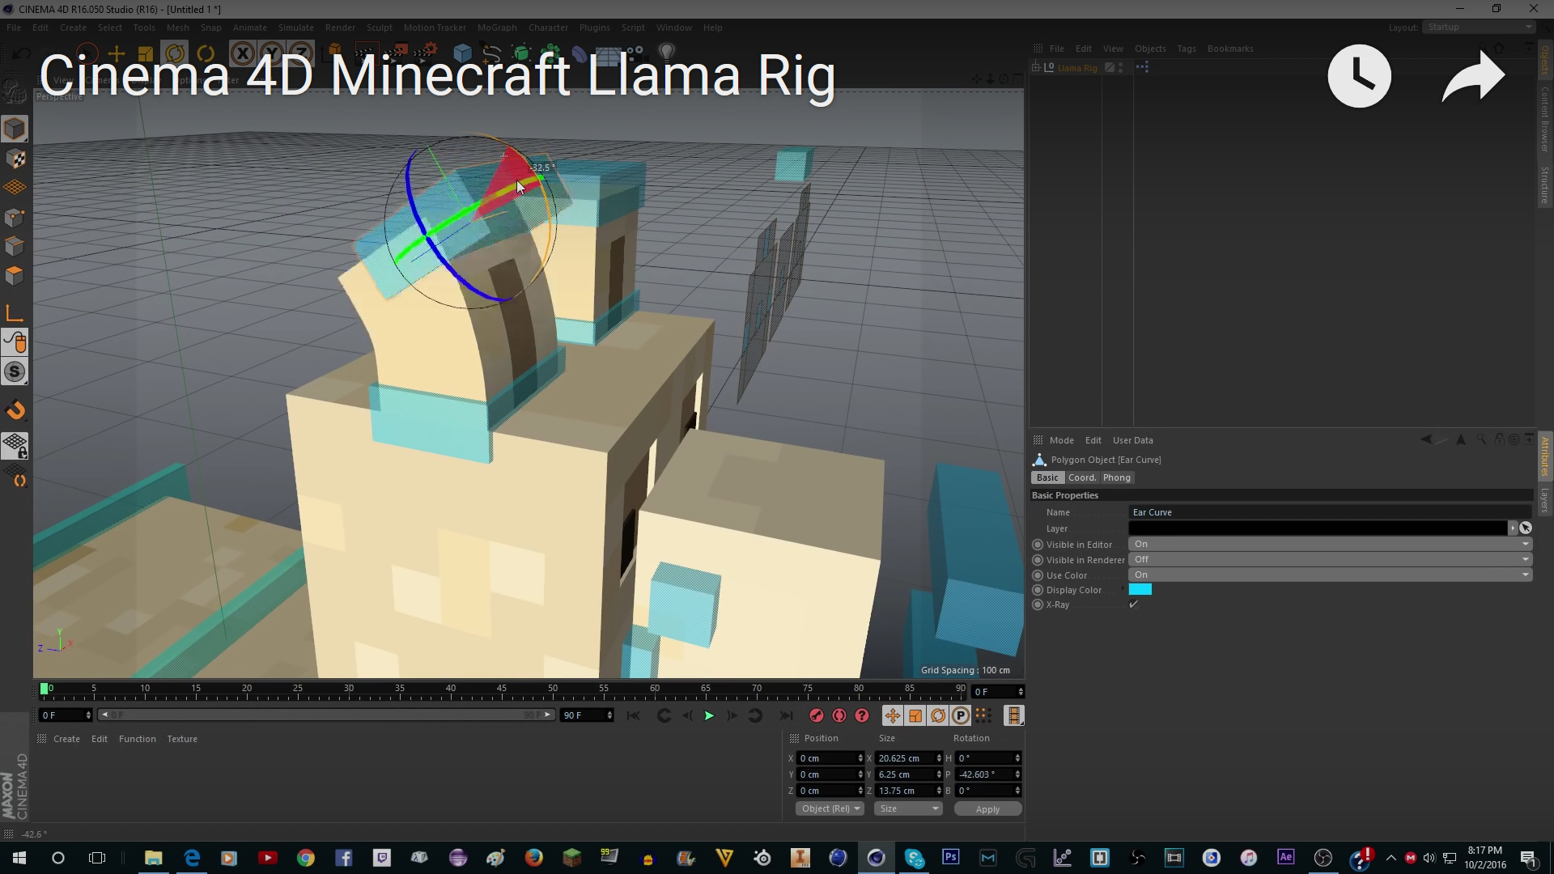Select the Tweak mouse icon
This screenshot has height=874, width=1554.
click(x=15, y=343)
